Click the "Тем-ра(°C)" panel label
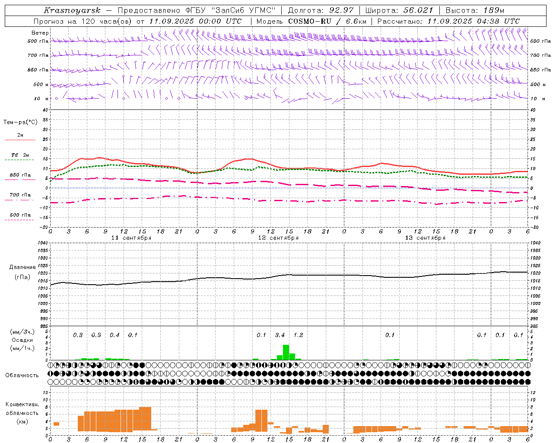 point(20,122)
